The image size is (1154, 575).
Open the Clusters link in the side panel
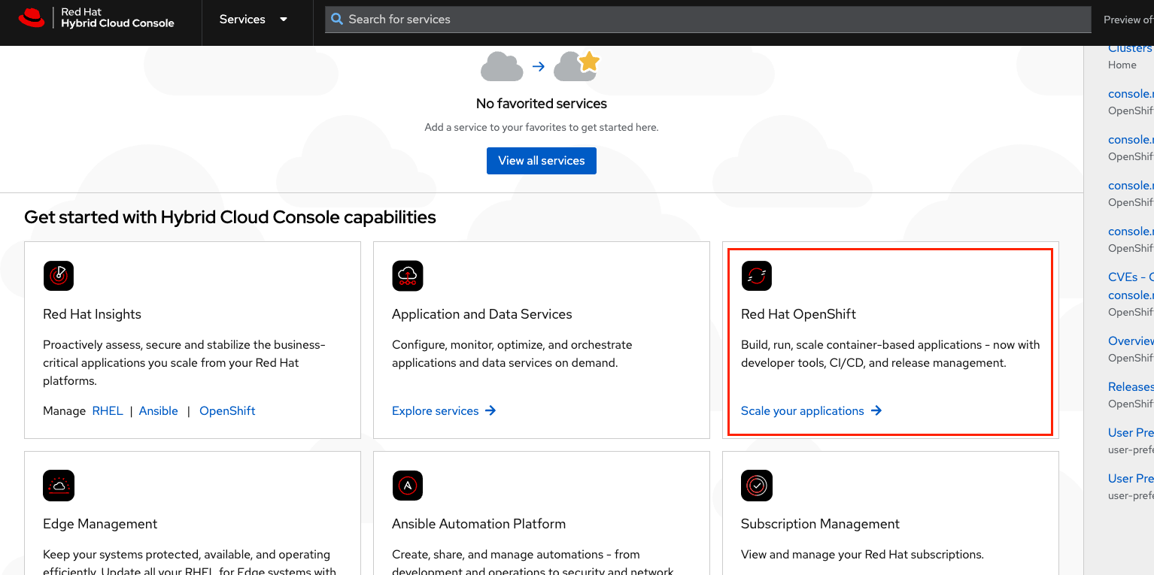pyautogui.click(x=1131, y=48)
